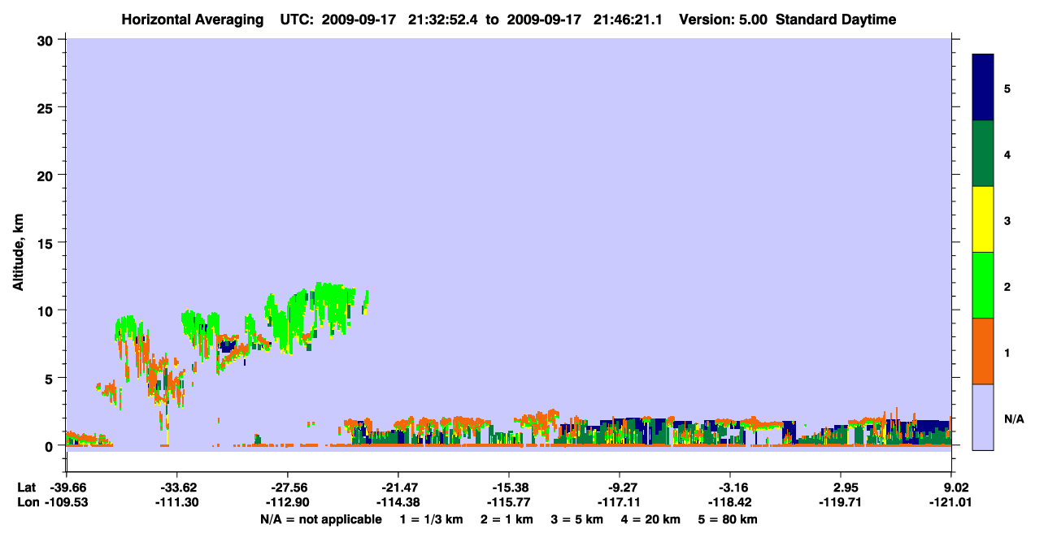
Task: Click the longitude value -119.71
Action: click(842, 503)
